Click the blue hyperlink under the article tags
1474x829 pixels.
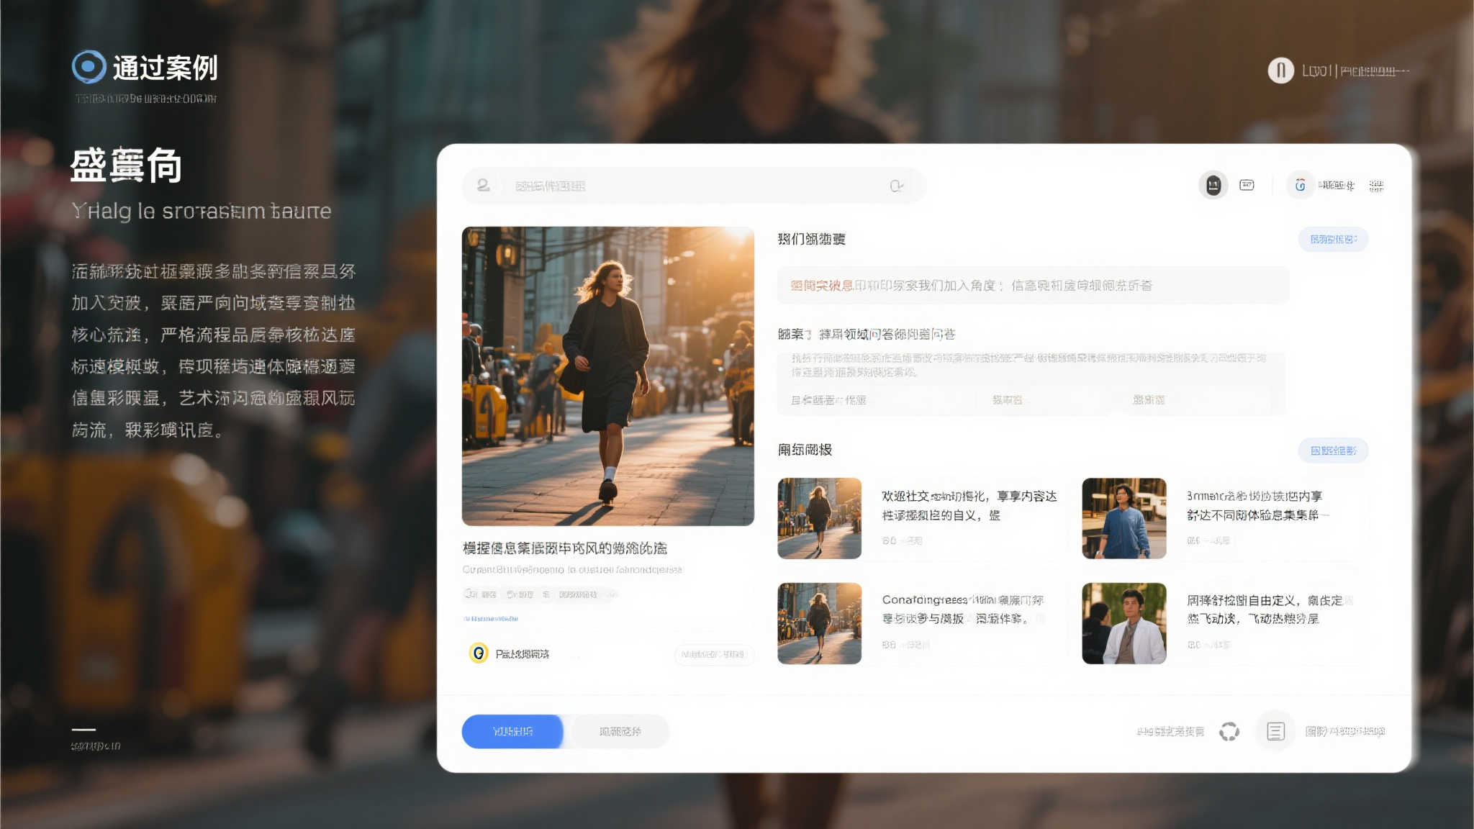click(x=492, y=619)
